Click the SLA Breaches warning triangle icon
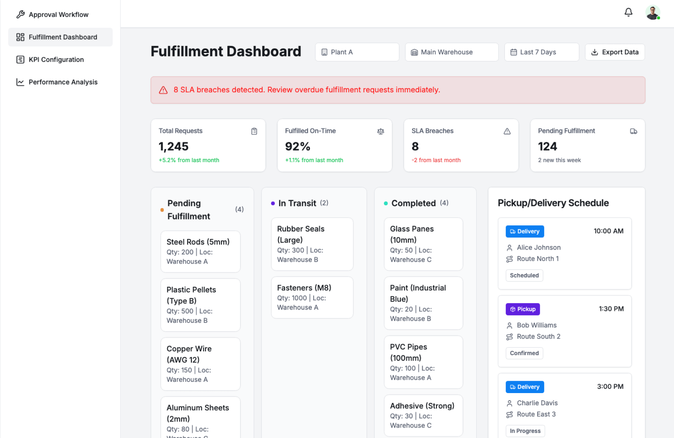The image size is (674, 438). (x=507, y=131)
